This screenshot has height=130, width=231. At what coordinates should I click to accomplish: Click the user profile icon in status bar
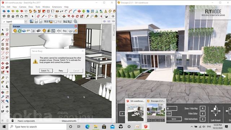(13, 121)
